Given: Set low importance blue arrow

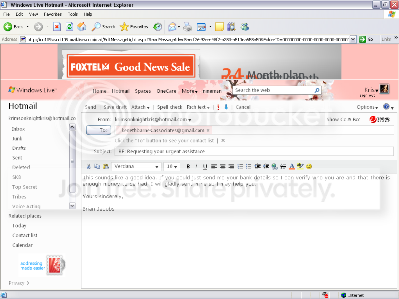Looking at the screenshot, I should (x=226, y=107).
